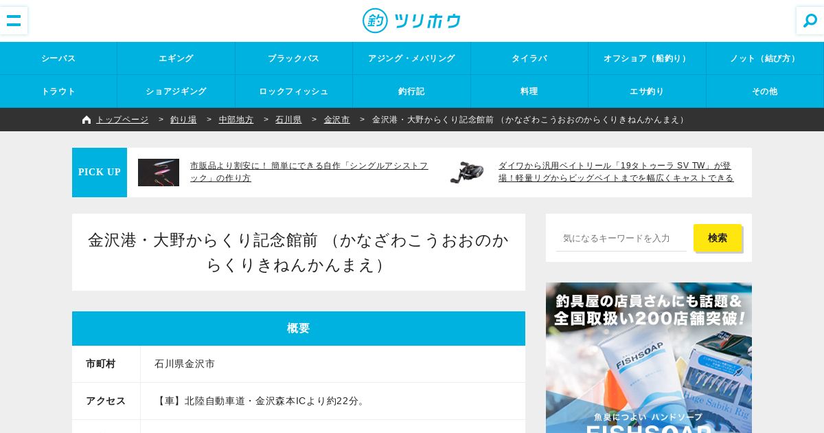Click the page title 金沢港・大野からくり記念館前

pyautogui.click(x=299, y=252)
